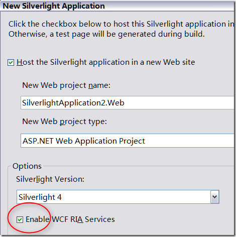Click the 'Silverlight Version:' label
The image size is (236, 237).
coord(50,179)
